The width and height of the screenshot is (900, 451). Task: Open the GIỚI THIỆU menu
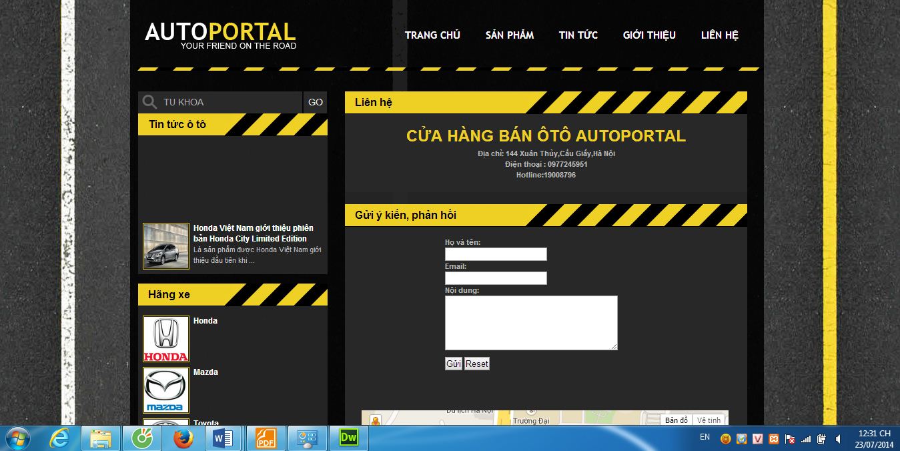point(649,35)
